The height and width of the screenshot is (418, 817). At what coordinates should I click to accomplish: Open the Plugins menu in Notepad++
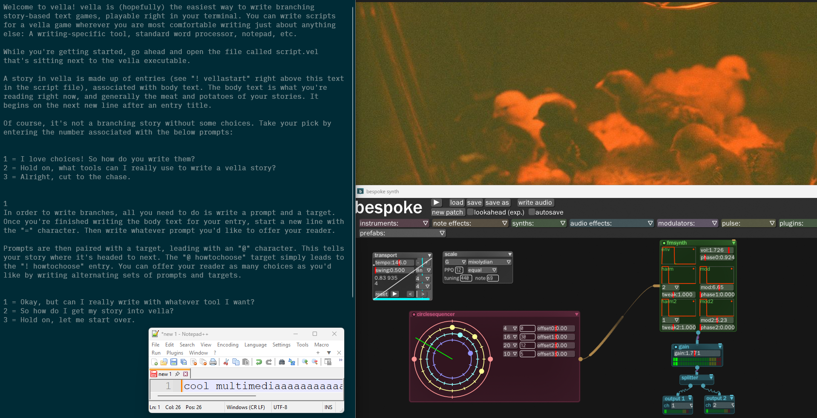(x=175, y=353)
